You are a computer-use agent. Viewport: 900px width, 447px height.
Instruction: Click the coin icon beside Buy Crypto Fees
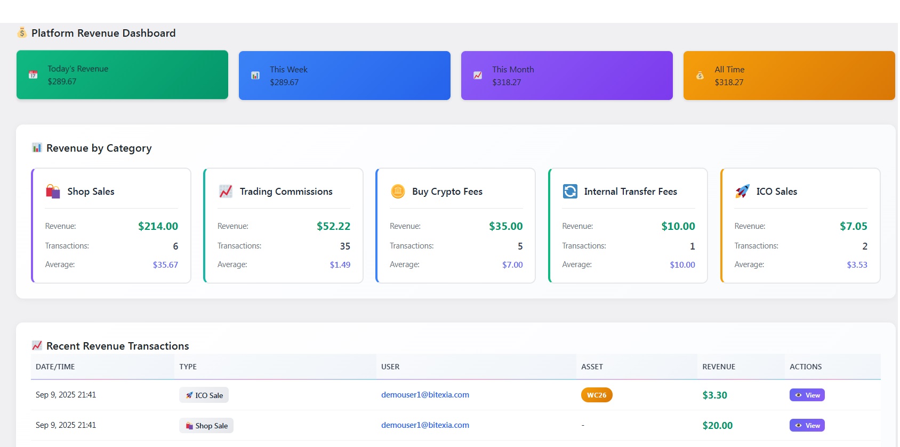click(398, 192)
